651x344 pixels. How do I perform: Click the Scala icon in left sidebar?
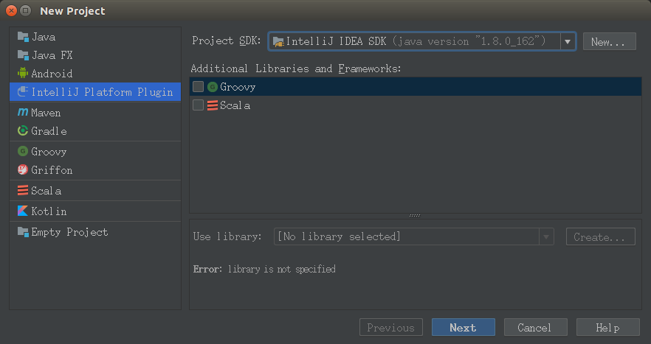tap(23, 190)
